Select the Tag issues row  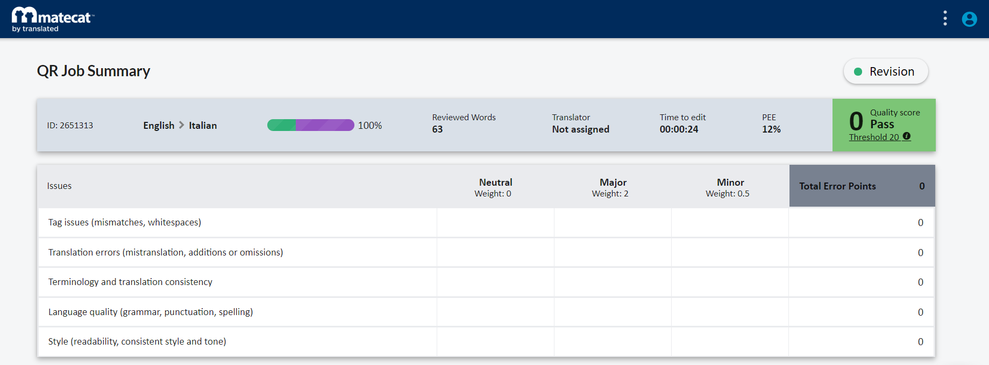click(x=125, y=222)
